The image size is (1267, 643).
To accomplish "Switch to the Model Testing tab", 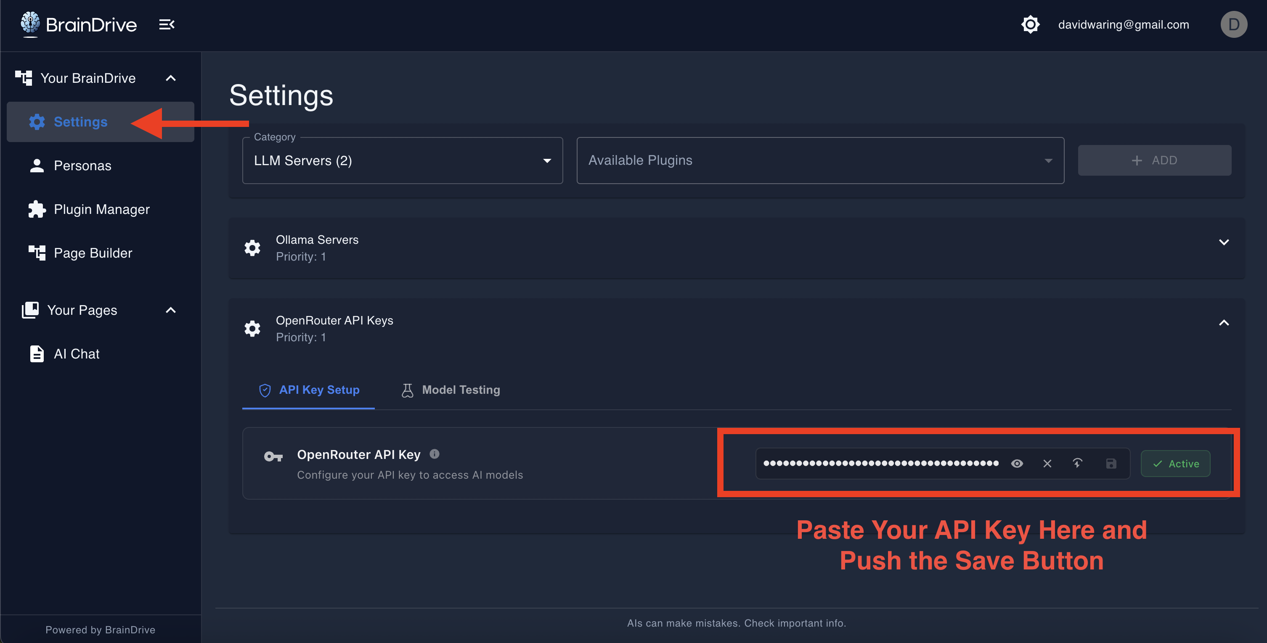I will (x=451, y=390).
